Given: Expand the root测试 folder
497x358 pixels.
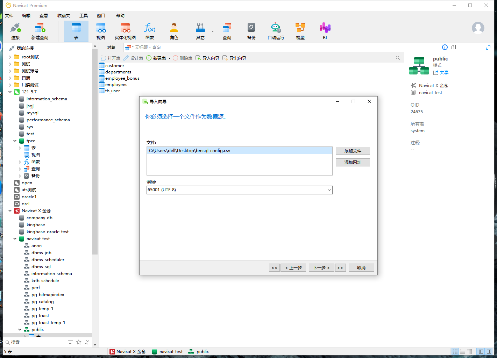Looking at the screenshot, I should (10, 57).
